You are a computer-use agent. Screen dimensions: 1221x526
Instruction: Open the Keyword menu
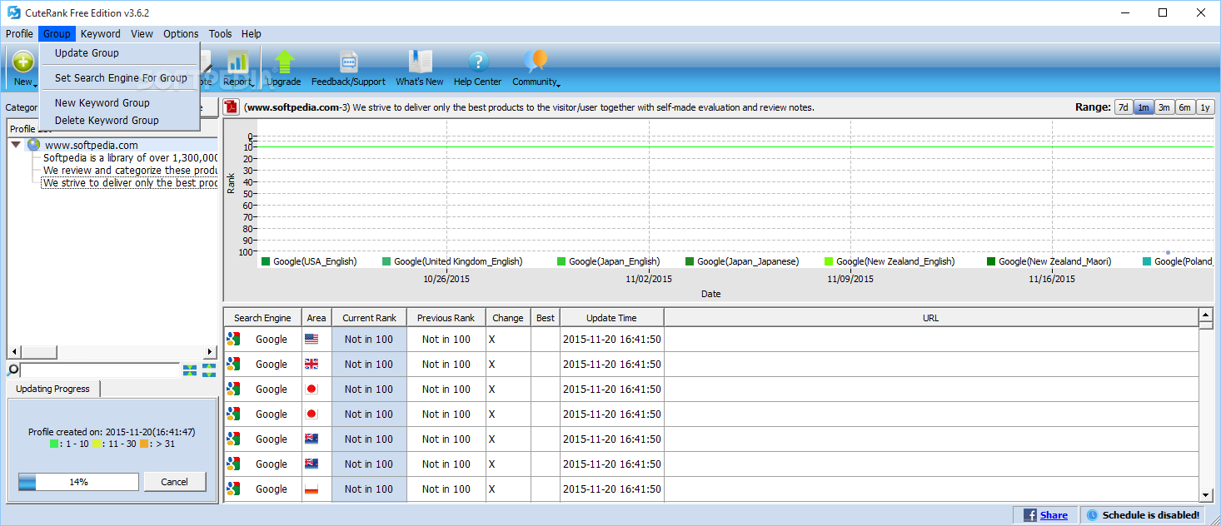(100, 33)
